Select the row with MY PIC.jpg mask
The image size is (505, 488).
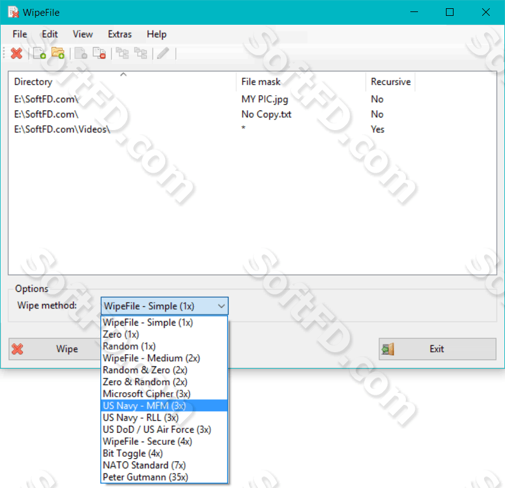[x=252, y=99]
